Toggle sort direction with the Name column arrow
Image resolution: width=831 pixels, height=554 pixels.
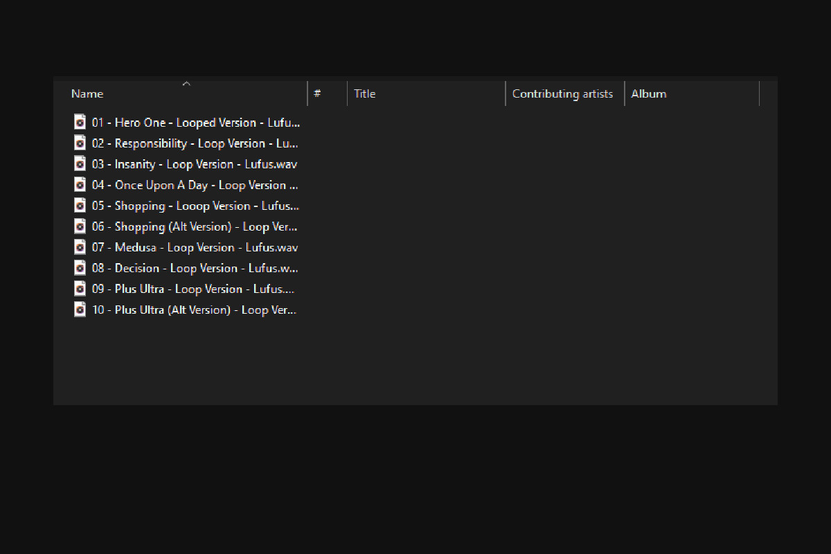coord(186,84)
